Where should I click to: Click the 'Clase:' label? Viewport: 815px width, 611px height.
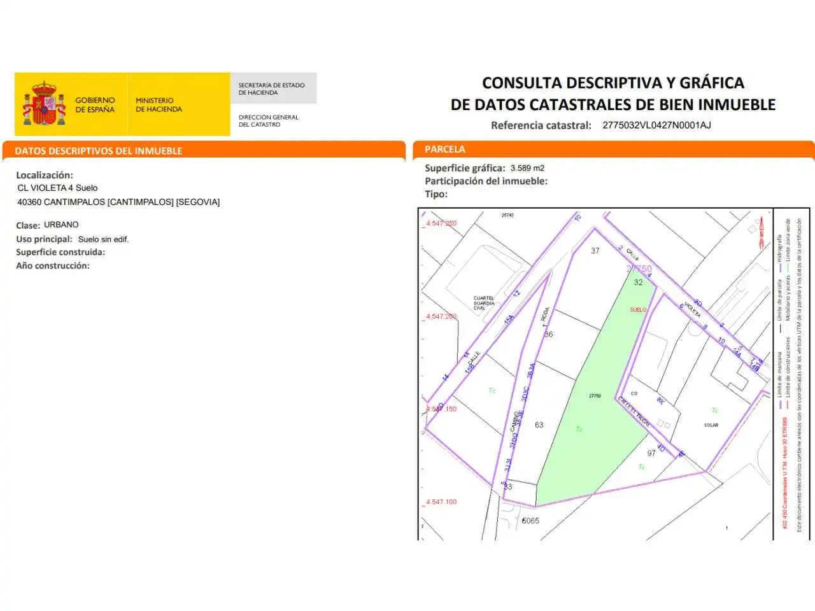click(x=28, y=225)
